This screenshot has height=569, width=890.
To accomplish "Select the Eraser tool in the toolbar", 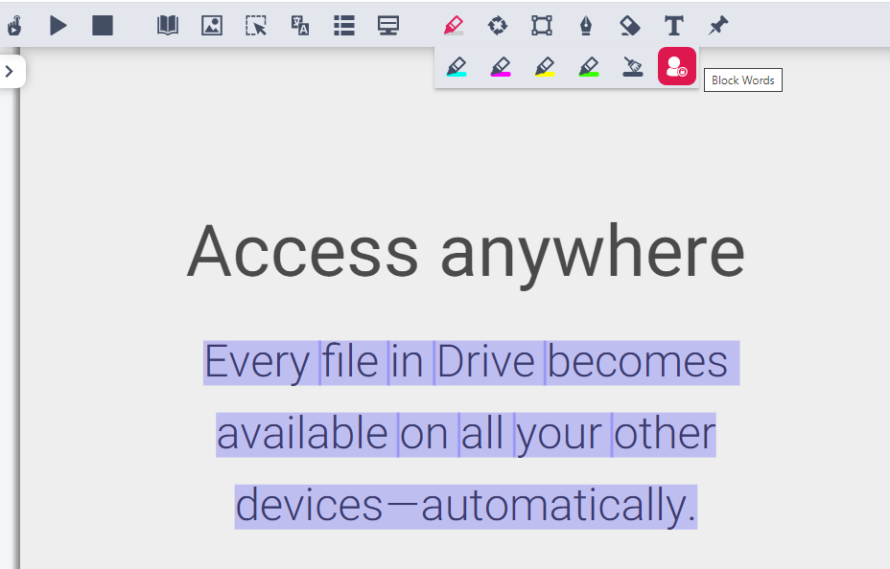I will click(x=630, y=26).
